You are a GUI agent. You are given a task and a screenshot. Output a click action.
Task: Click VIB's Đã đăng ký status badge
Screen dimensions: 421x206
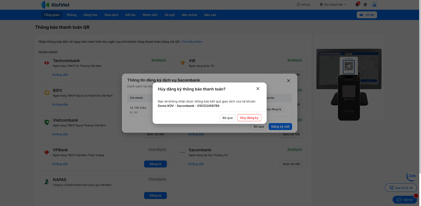point(295,60)
